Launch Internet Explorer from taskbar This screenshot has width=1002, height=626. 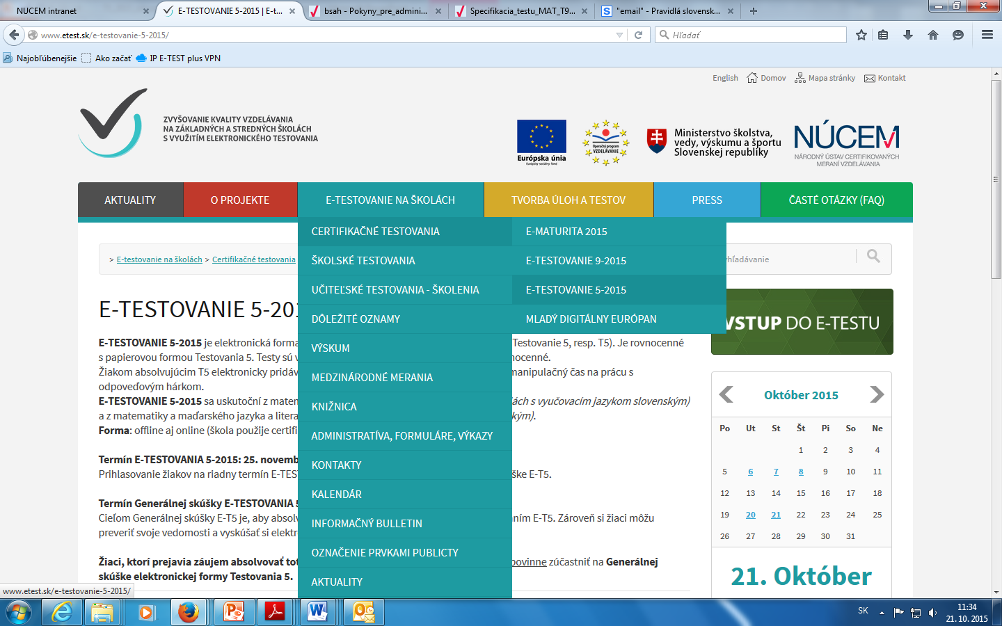pos(62,612)
